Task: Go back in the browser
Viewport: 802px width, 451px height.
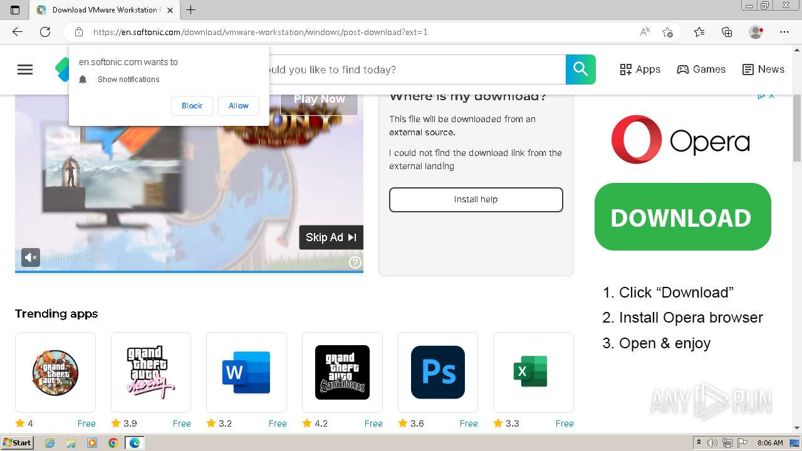Action: click(x=18, y=32)
